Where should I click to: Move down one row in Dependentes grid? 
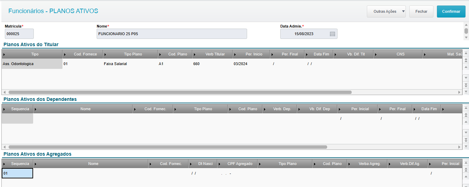tap(466, 133)
